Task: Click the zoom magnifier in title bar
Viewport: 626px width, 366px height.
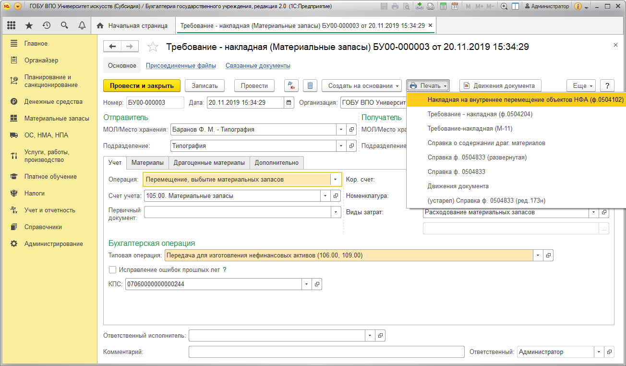Action: 504,6
